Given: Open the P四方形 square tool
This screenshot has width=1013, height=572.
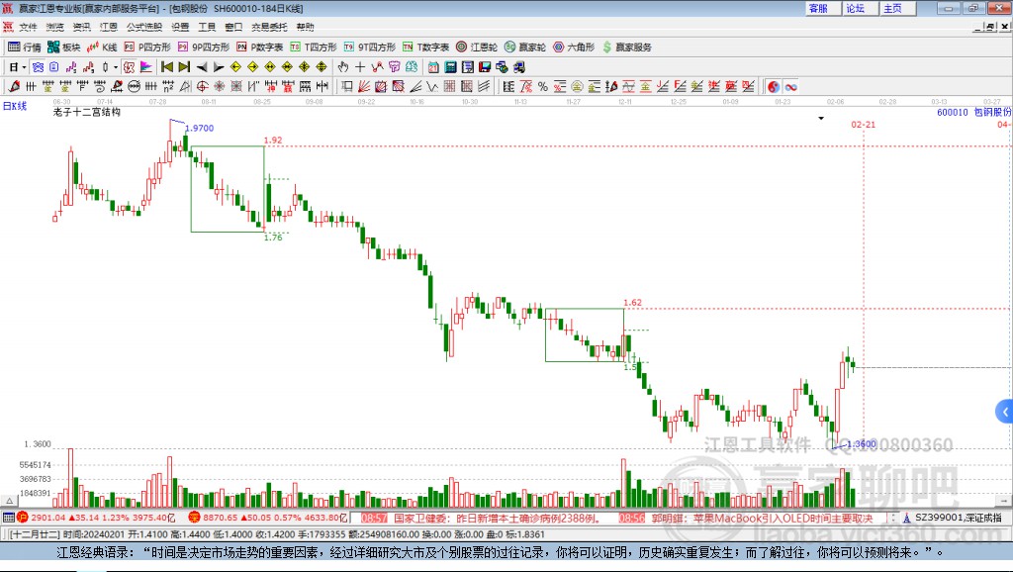Looking at the screenshot, I should click(x=146, y=47).
